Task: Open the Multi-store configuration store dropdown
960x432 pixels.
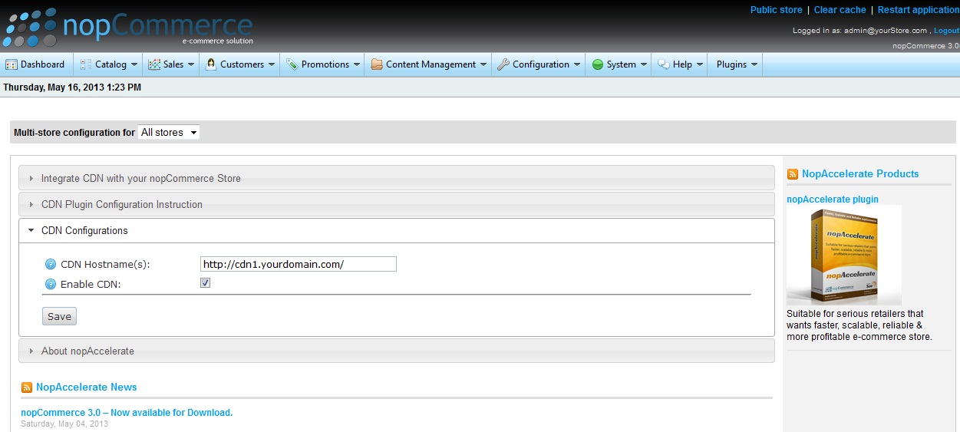Action: coord(169,132)
